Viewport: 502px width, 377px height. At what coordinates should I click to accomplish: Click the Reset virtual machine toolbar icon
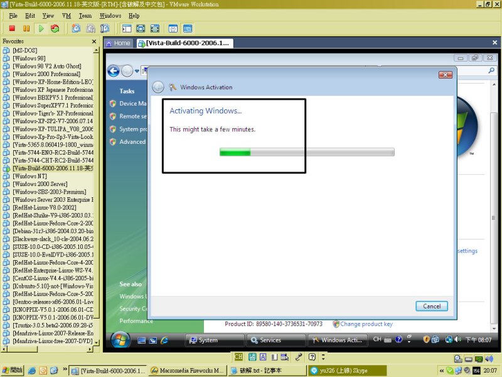click(x=55, y=28)
